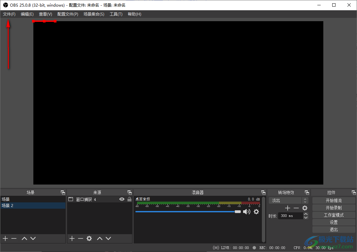Move source down in Sources panel

tap(108, 238)
